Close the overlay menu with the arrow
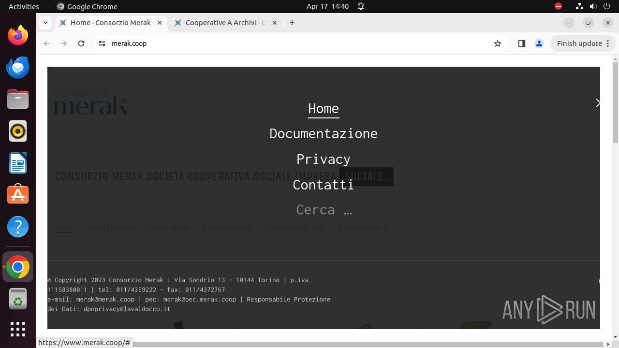This screenshot has width=619, height=348. pyautogui.click(x=598, y=103)
